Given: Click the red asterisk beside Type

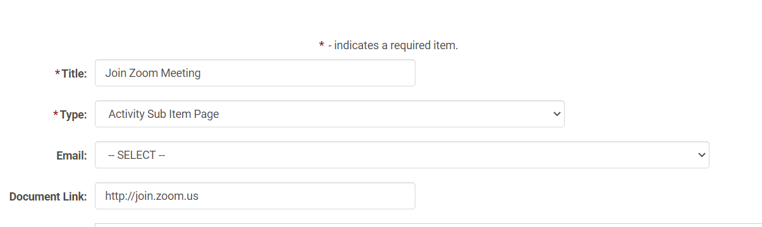Looking at the screenshot, I should tap(56, 115).
